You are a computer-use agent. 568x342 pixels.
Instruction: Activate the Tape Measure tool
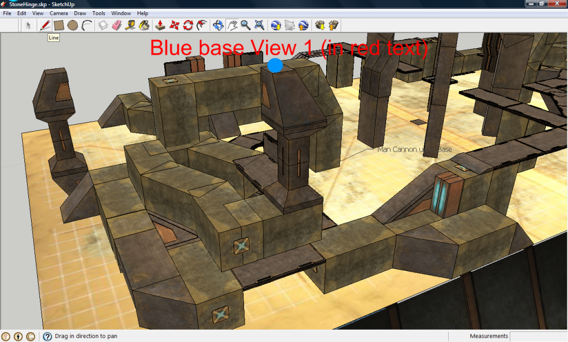[x=130, y=26]
